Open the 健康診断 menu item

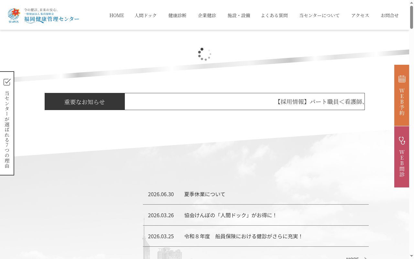click(x=178, y=15)
